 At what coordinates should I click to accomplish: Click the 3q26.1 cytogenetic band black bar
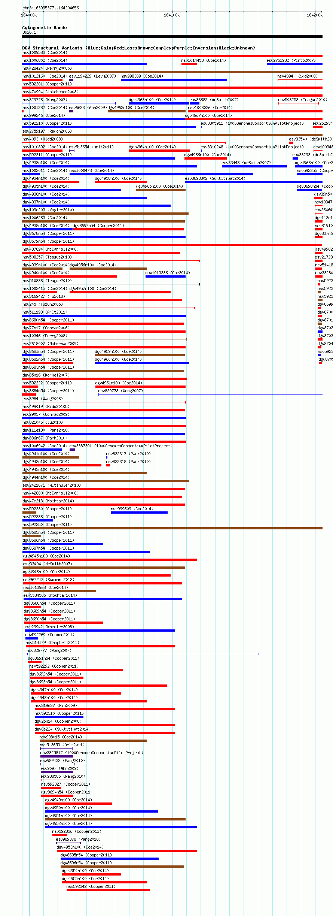point(172,36)
